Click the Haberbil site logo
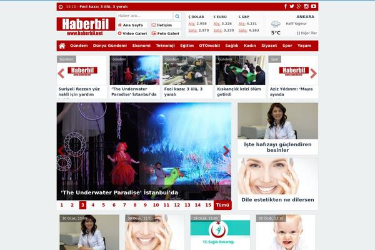Image resolution: width=375 pixels, height=250 pixels. [86, 26]
